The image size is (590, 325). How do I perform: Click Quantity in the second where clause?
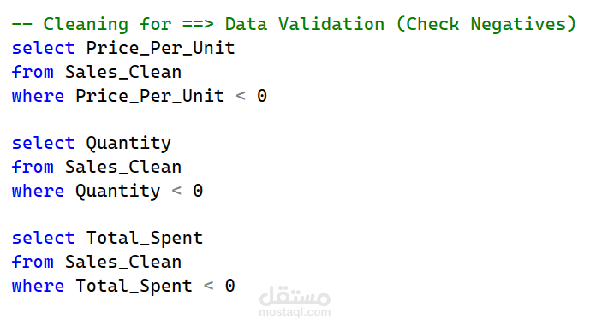coord(118,192)
